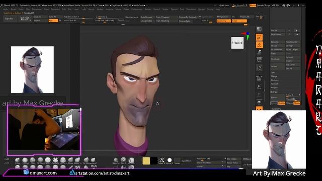Click the See-through slider in title bar
Screen dimensions: 322x181
239,5
